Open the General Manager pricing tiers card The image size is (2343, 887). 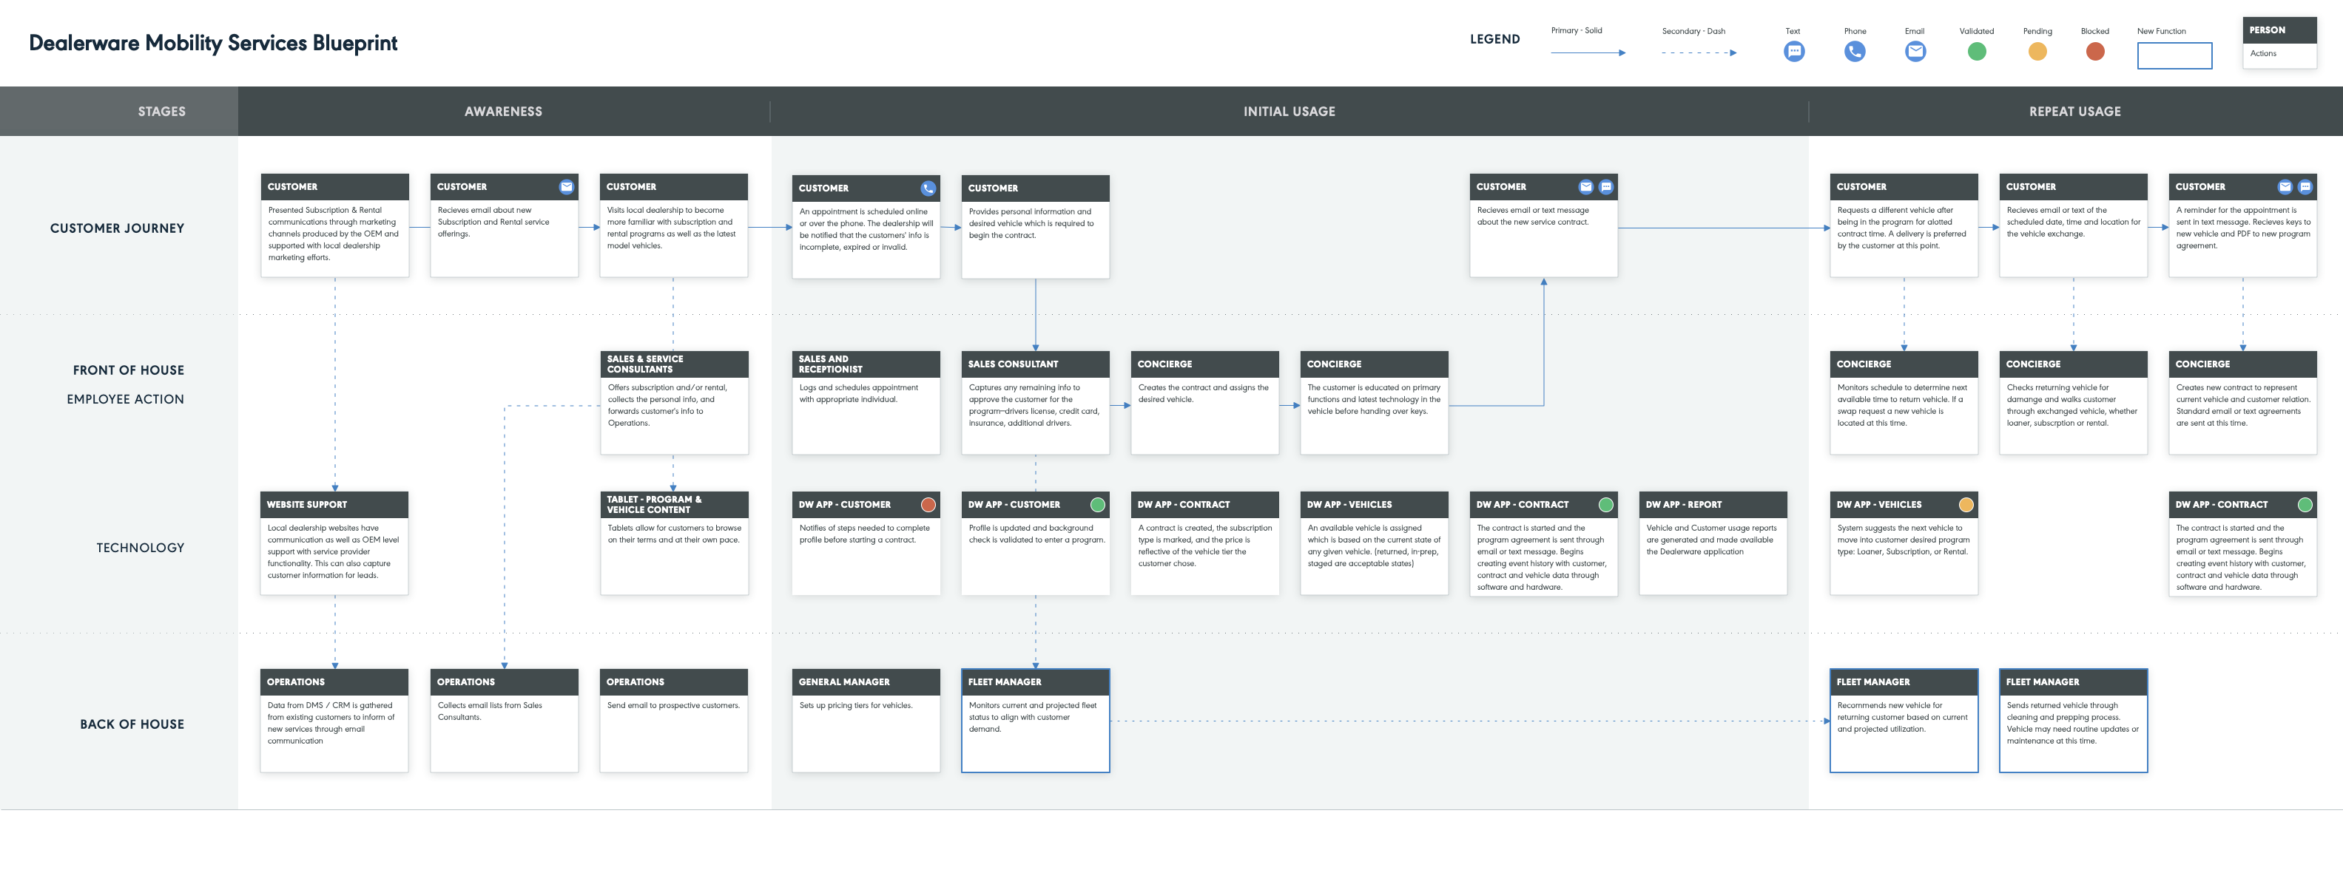click(x=866, y=721)
